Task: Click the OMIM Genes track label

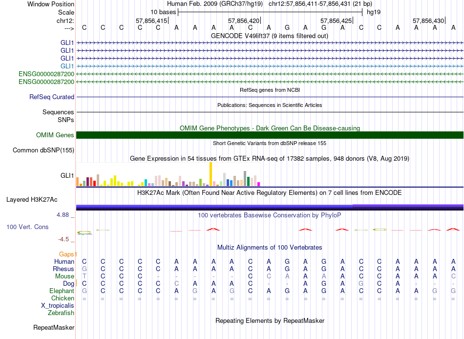Action: point(55,135)
